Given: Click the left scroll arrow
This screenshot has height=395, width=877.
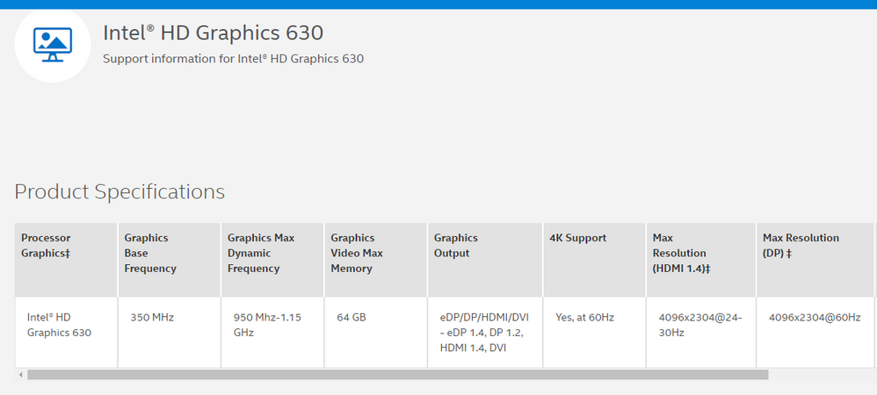Looking at the screenshot, I should [21, 374].
